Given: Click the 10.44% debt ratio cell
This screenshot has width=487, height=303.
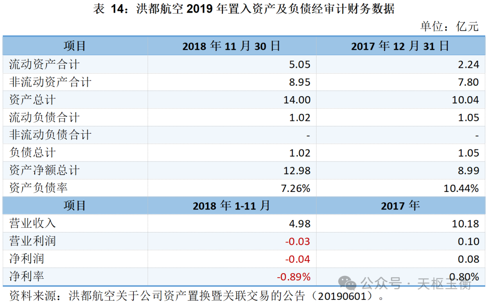Looking at the screenshot, I should [x=461, y=188].
